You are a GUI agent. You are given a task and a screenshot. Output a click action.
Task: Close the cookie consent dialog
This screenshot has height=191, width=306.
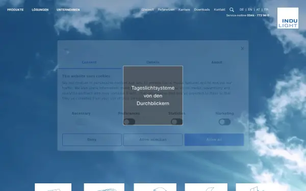coord(242,48)
